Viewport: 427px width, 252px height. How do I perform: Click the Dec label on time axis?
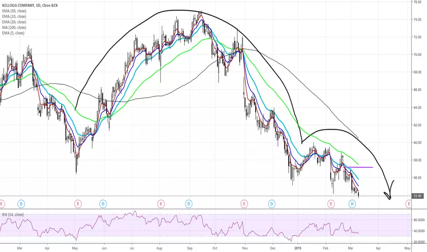[273, 248]
